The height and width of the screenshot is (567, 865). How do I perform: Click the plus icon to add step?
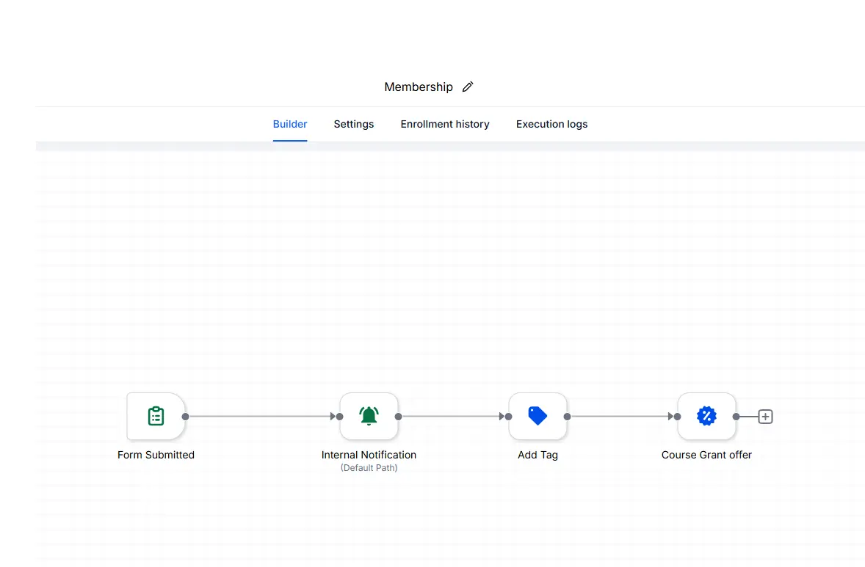pyautogui.click(x=765, y=417)
